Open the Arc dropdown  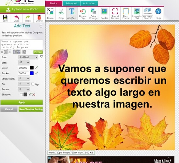[x=24, y=84]
